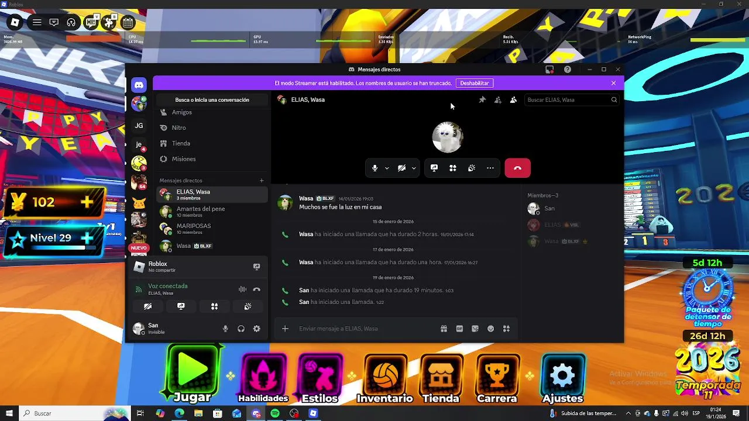Open the sticker picker
The width and height of the screenshot is (749, 421).
point(475,329)
